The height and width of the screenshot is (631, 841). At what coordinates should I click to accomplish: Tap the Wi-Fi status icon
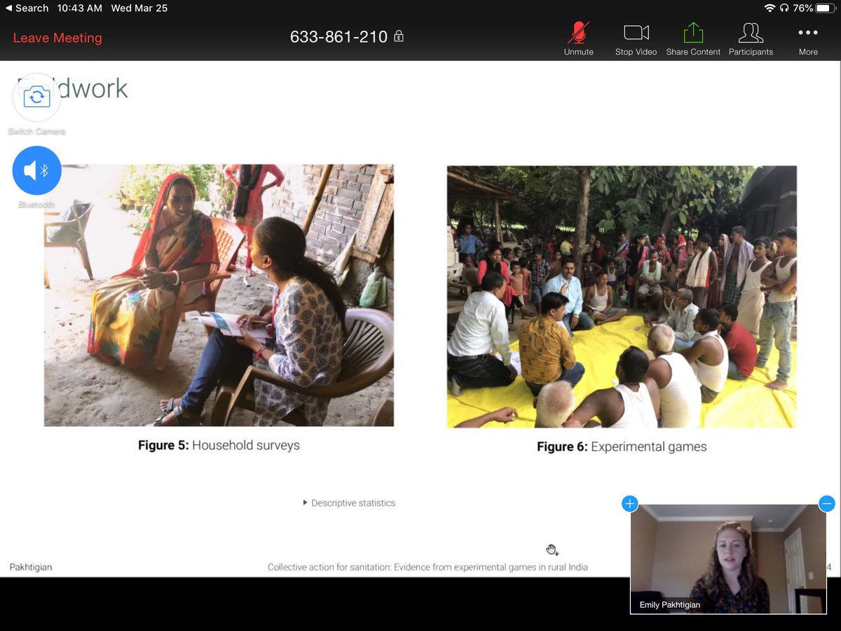[770, 8]
